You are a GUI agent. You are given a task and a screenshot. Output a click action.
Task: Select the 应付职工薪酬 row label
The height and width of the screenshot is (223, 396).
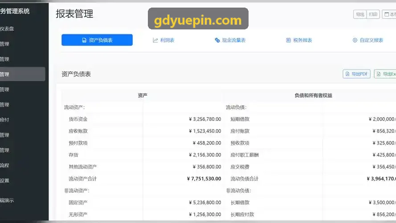pyautogui.click(x=245, y=155)
